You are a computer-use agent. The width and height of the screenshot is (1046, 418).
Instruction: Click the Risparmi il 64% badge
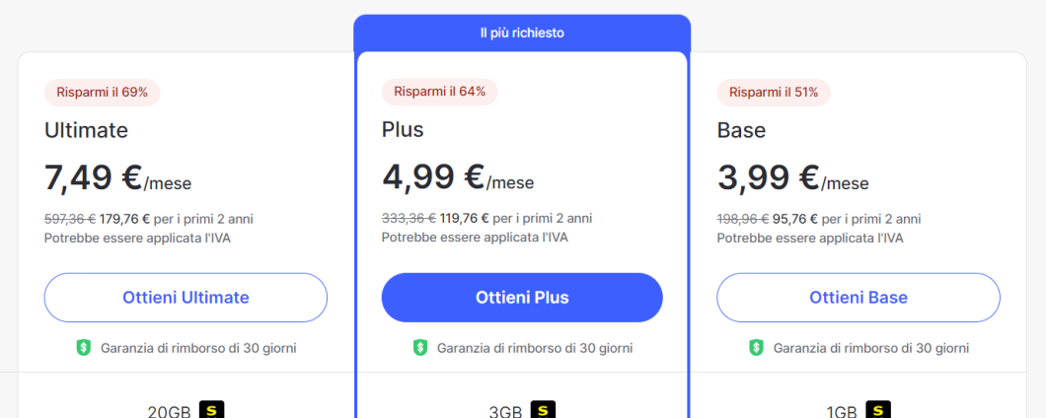pos(439,93)
